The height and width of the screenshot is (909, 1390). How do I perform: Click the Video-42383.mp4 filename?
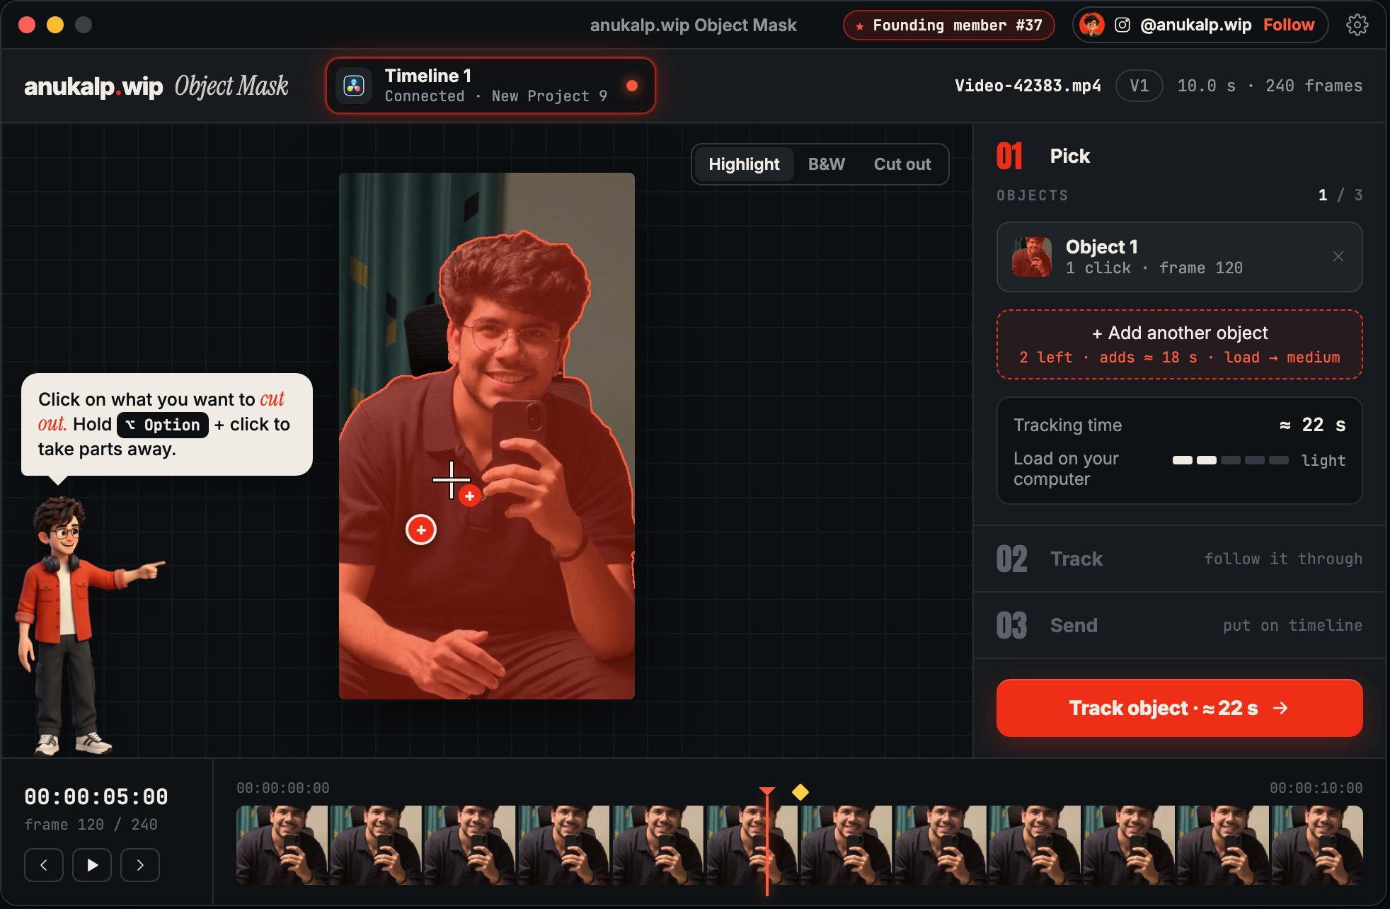pyautogui.click(x=1028, y=86)
